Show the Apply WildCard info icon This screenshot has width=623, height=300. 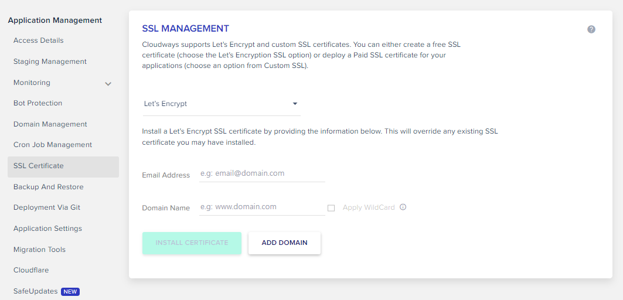(x=403, y=207)
